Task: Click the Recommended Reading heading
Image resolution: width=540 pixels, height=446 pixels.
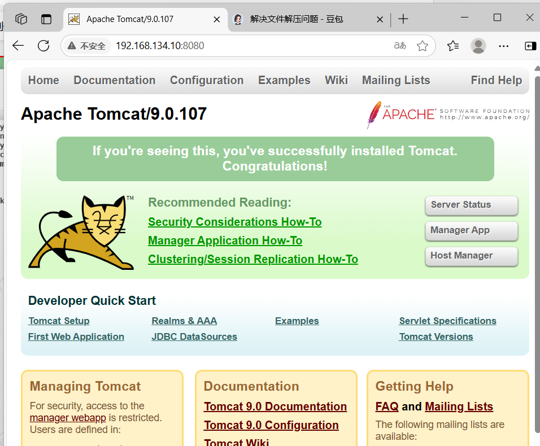Action: click(220, 202)
